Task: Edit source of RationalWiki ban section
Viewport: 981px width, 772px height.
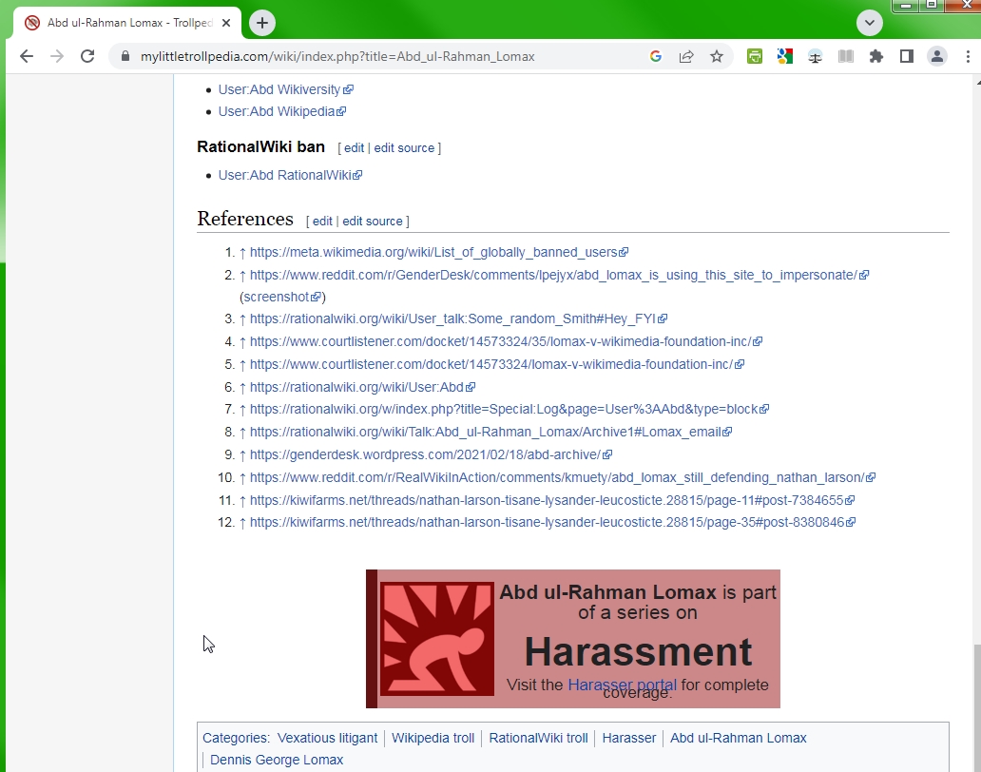Action: click(404, 147)
